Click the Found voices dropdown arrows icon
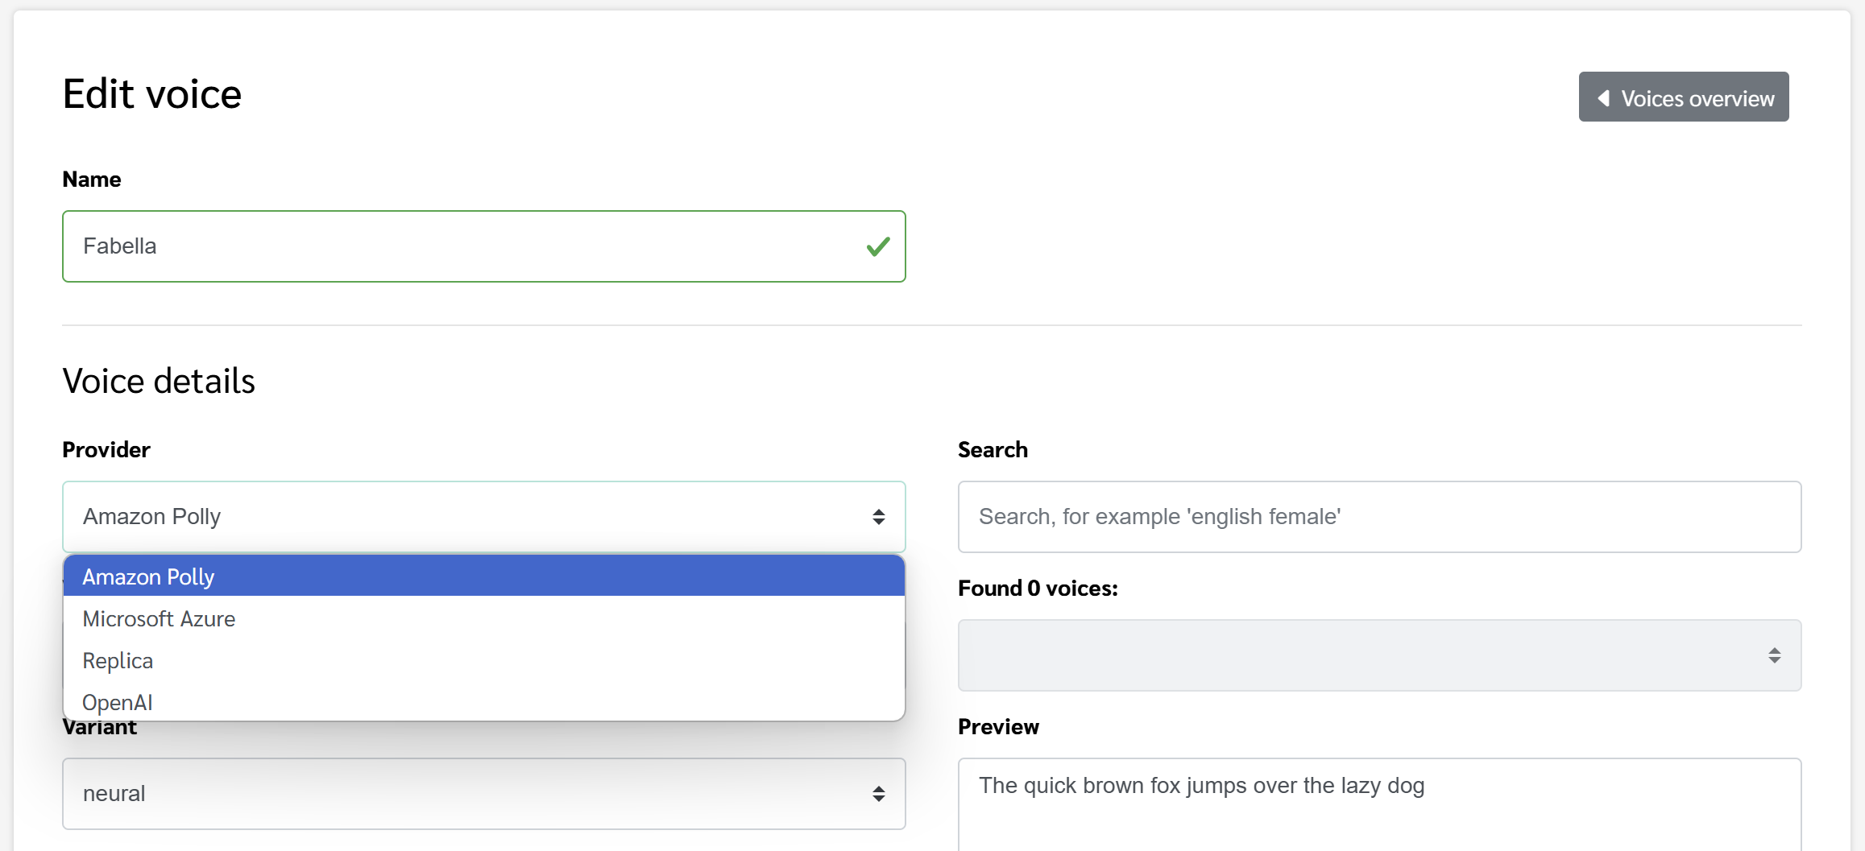1865x851 pixels. pos(1775,655)
